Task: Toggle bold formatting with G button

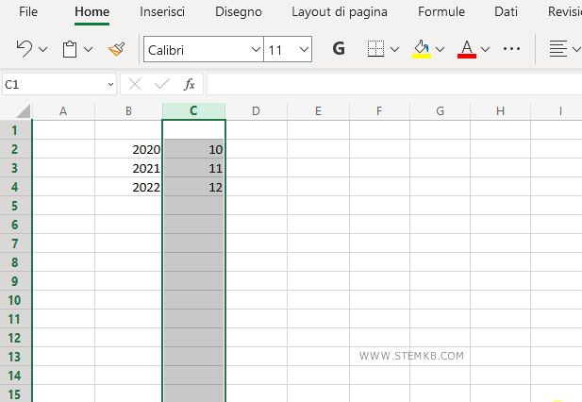Action: (x=339, y=48)
